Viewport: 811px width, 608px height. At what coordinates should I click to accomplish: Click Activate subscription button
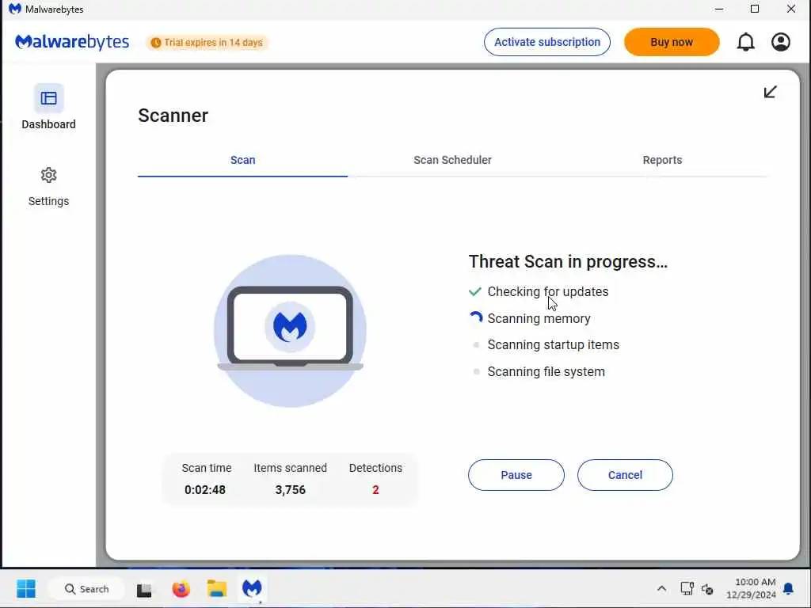pos(547,42)
